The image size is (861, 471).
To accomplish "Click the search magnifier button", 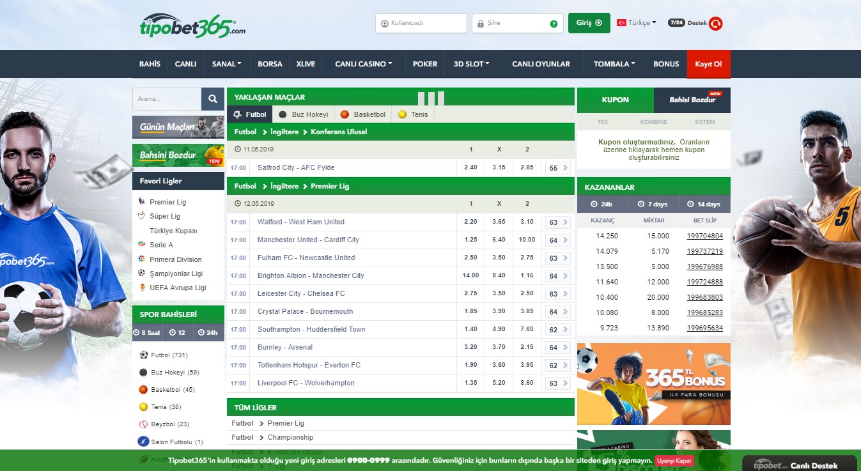I will tap(213, 99).
